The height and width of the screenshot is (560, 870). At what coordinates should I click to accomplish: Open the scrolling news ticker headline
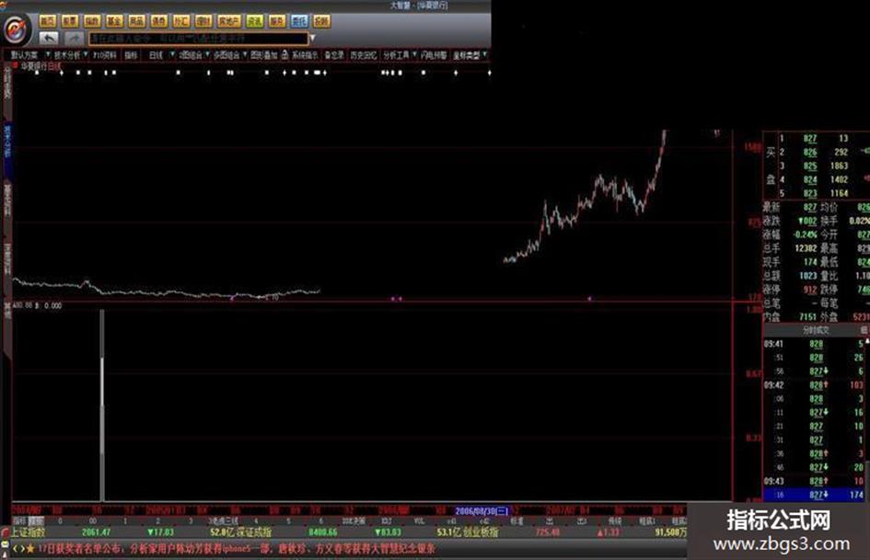[237, 549]
